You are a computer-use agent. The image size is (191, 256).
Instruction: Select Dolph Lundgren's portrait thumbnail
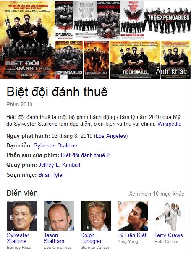tap(96, 216)
